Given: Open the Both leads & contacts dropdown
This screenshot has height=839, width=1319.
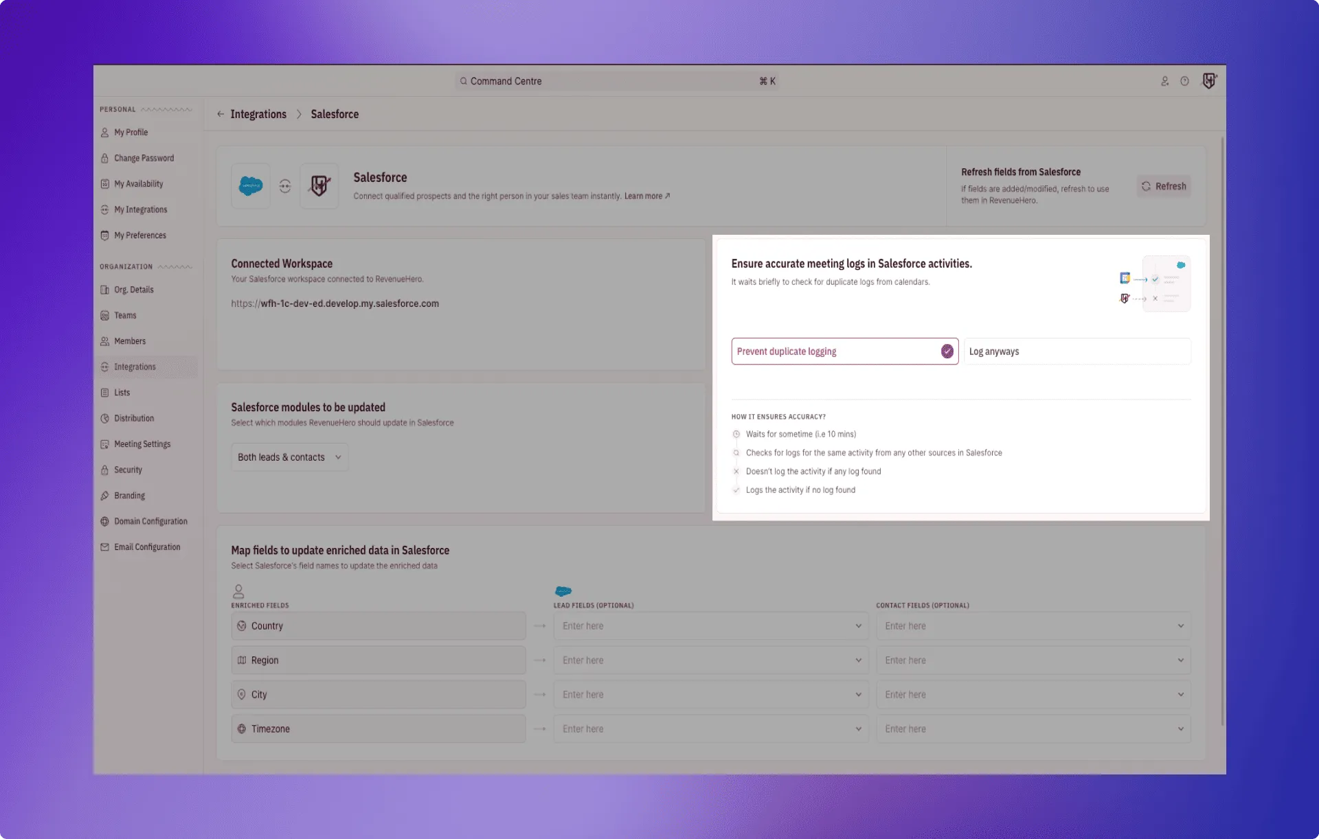Looking at the screenshot, I should pyautogui.click(x=289, y=457).
